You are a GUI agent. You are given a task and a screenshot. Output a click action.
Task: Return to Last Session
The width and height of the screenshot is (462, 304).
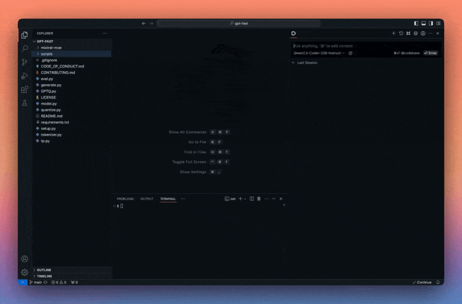305,62
